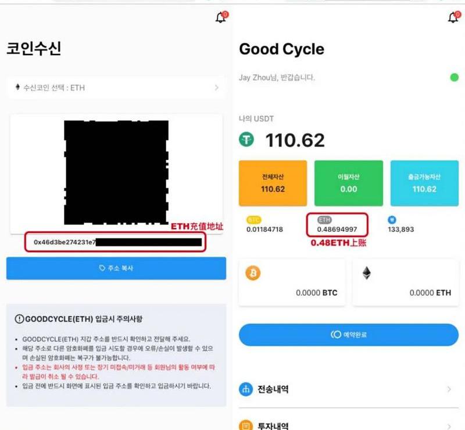The height and width of the screenshot is (430, 465).
Task: Expand the 전송내역 row chevron
Action: point(449,389)
